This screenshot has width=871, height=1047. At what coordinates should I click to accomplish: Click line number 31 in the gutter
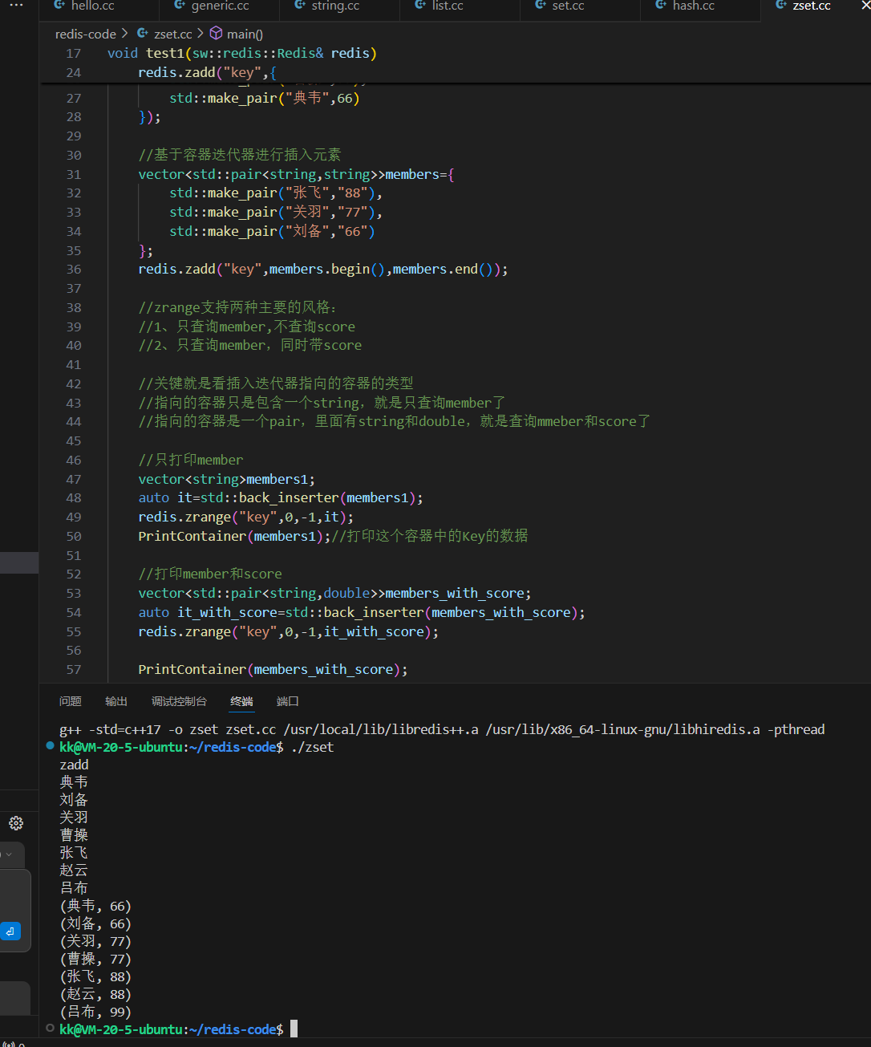click(74, 174)
